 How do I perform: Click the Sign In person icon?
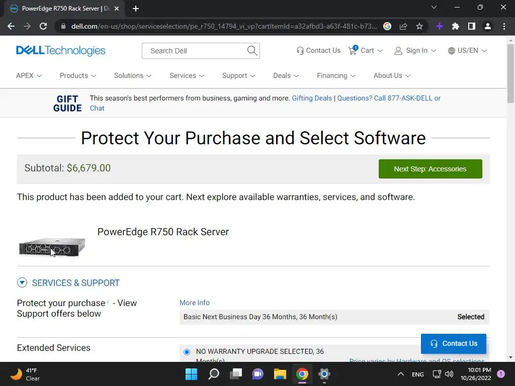click(398, 51)
